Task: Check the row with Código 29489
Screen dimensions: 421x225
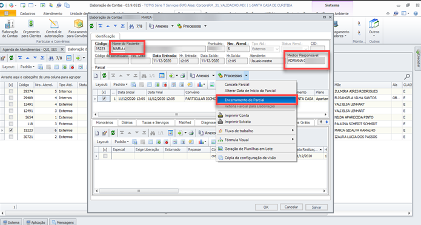Action: point(11,97)
